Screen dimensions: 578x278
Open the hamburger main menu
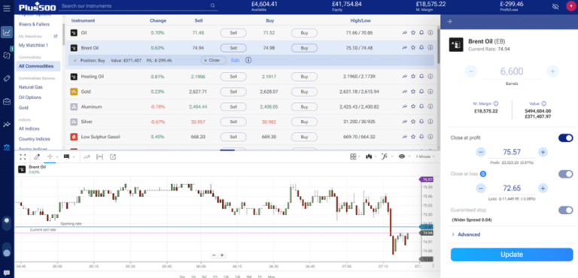[6, 8]
